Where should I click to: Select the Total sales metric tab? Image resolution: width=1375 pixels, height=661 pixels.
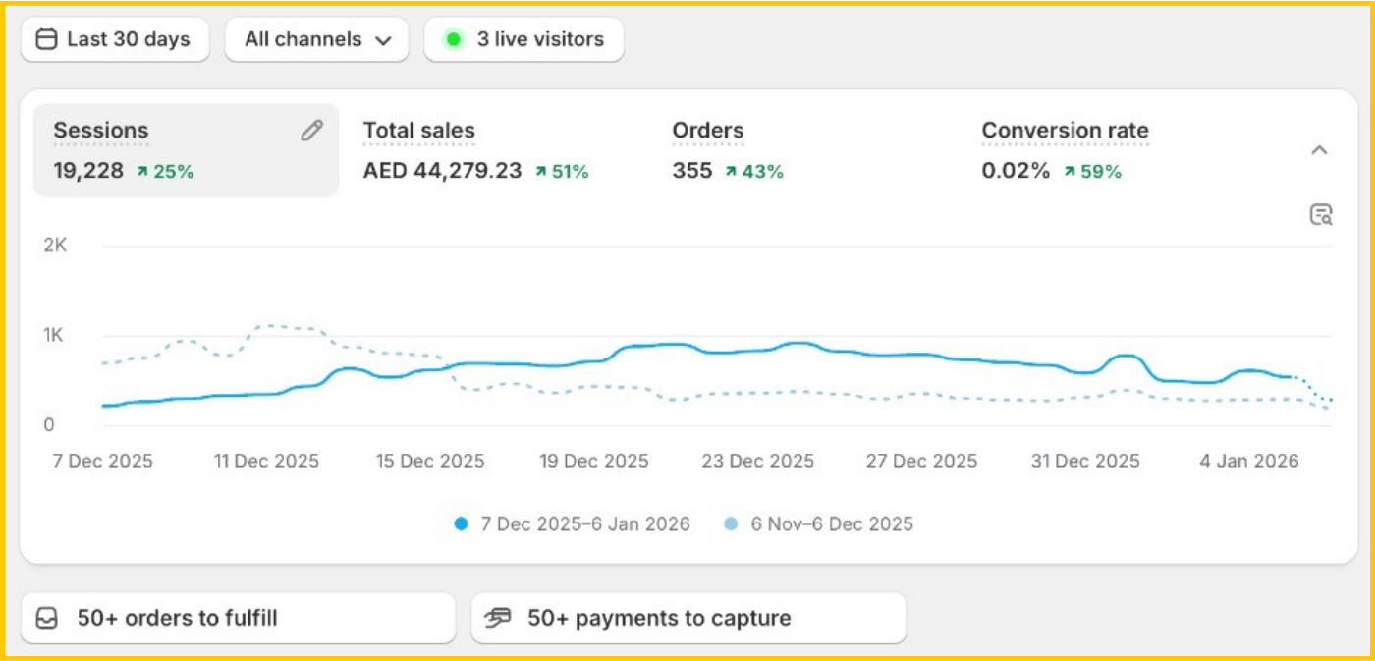(x=419, y=131)
